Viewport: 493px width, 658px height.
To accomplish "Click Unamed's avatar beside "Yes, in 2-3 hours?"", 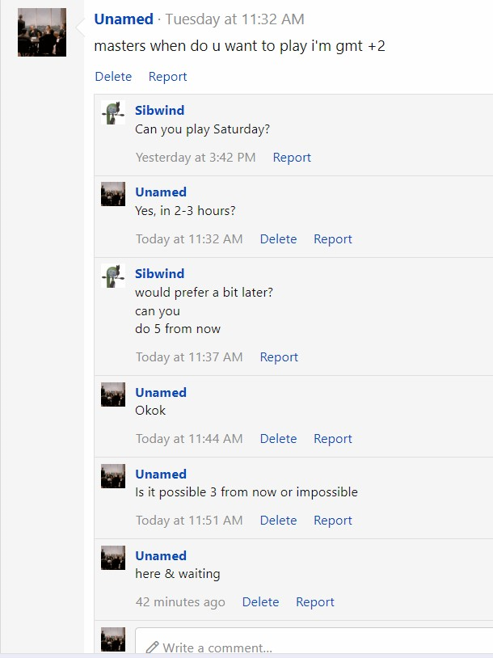I will 113,194.
